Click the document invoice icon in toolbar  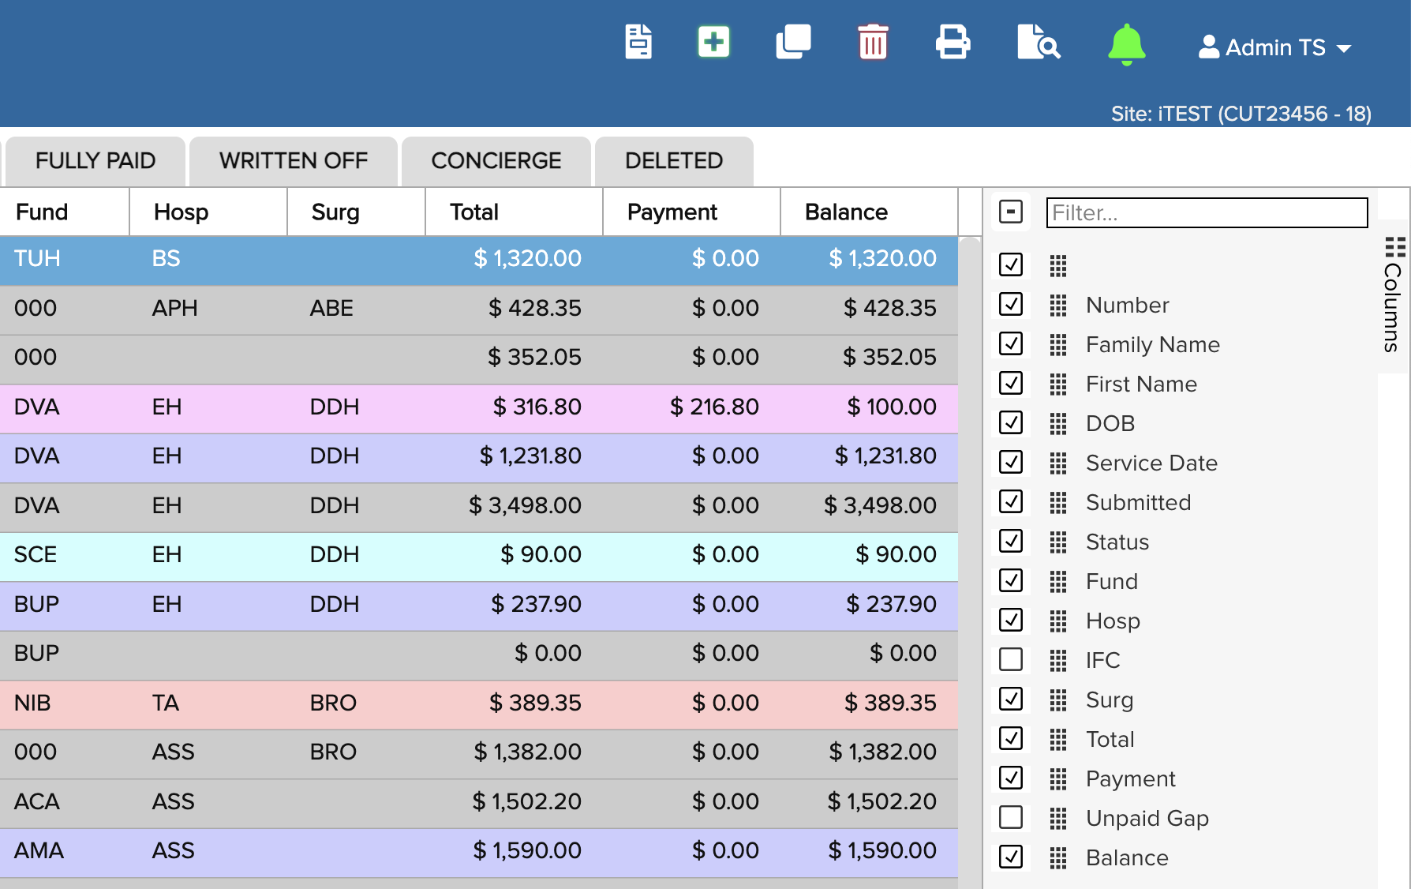[x=638, y=42]
